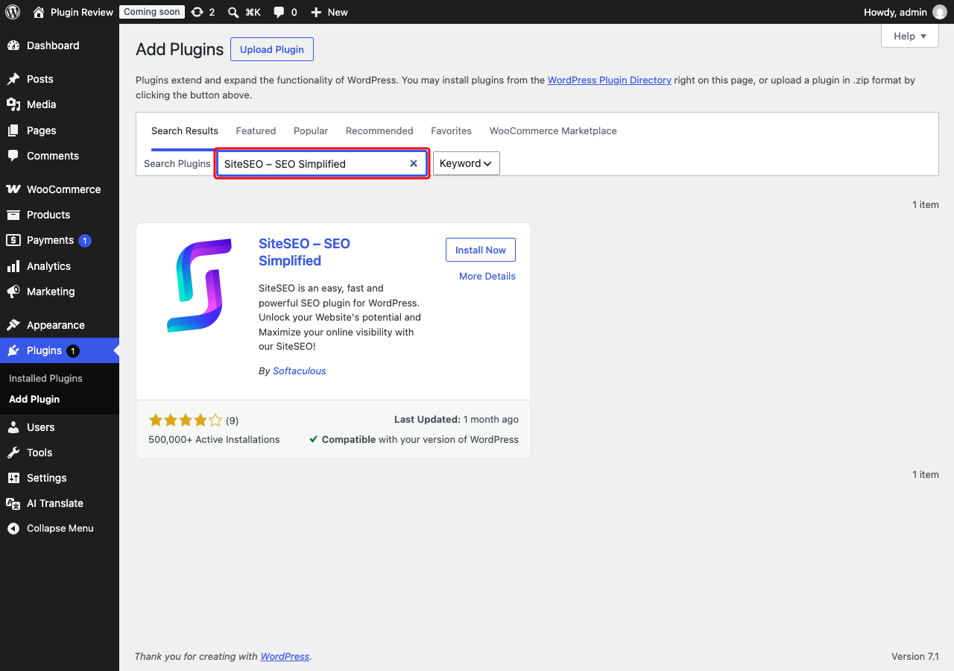Click the 500,000+ Active Installations text
Viewport: 954px width, 671px height.
click(214, 439)
